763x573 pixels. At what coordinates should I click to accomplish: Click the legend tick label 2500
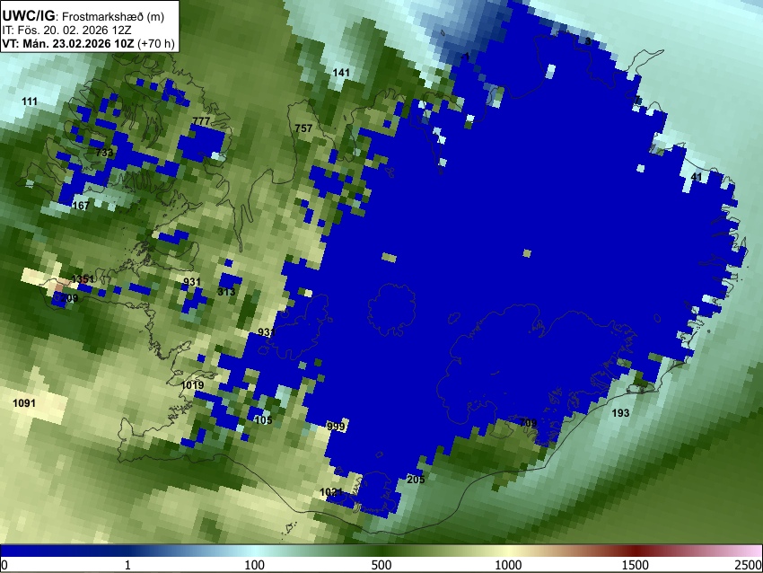[749, 565]
